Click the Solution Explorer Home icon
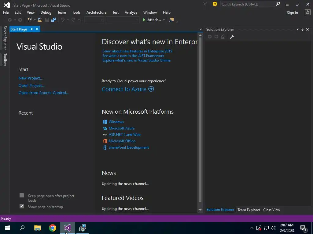The width and height of the screenshot is (313, 234). coord(223,37)
